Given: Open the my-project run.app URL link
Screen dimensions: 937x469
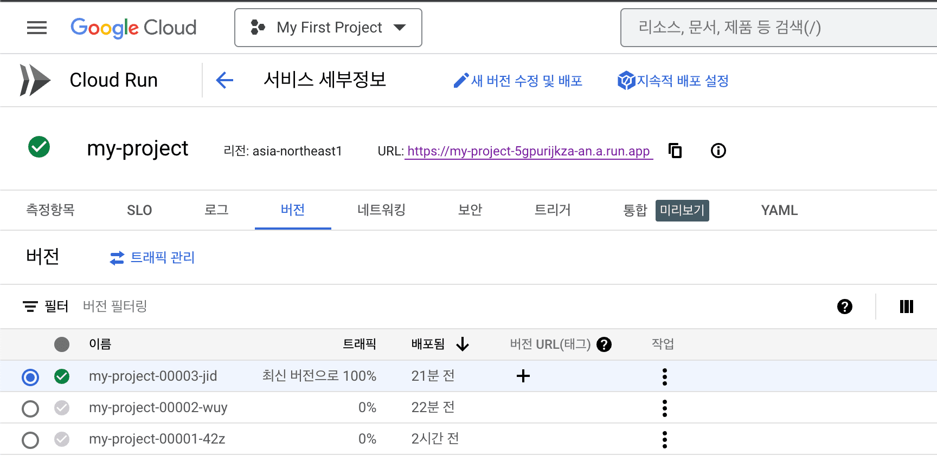Looking at the screenshot, I should pyautogui.click(x=528, y=151).
